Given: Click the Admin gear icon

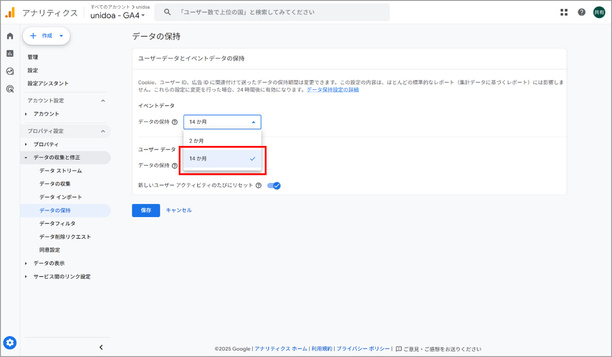Looking at the screenshot, I should (x=10, y=343).
